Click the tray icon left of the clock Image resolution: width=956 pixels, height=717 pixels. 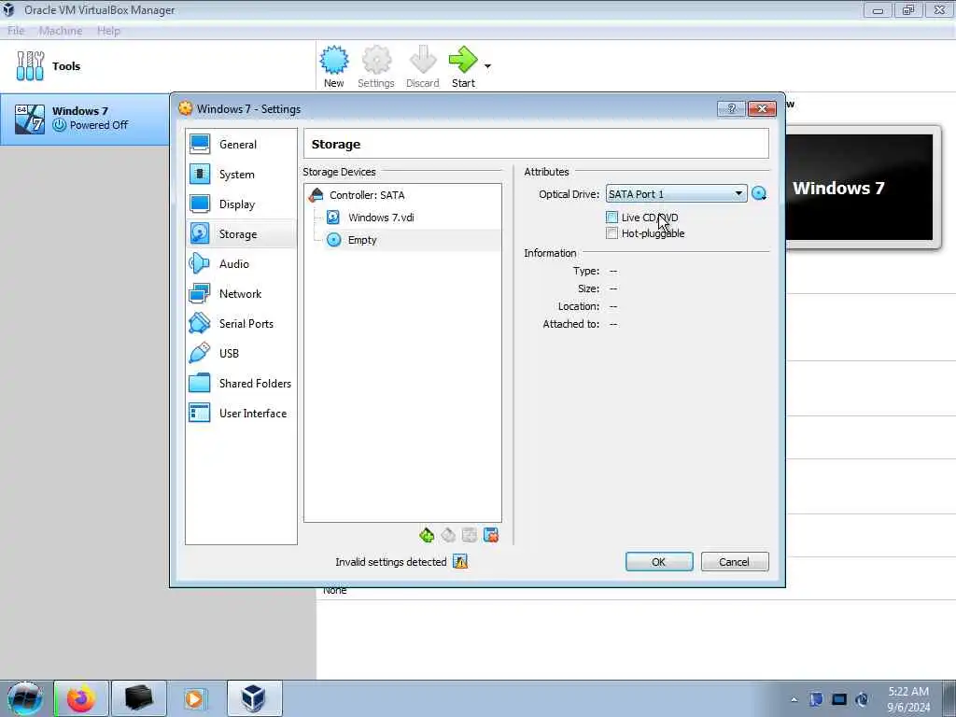click(x=862, y=699)
